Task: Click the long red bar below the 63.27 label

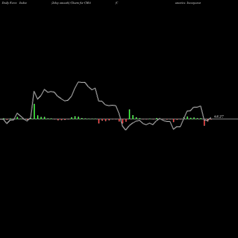Action: (x=204, y=122)
